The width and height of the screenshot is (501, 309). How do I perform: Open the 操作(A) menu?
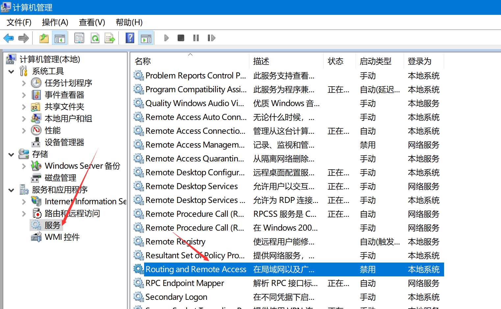click(55, 22)
